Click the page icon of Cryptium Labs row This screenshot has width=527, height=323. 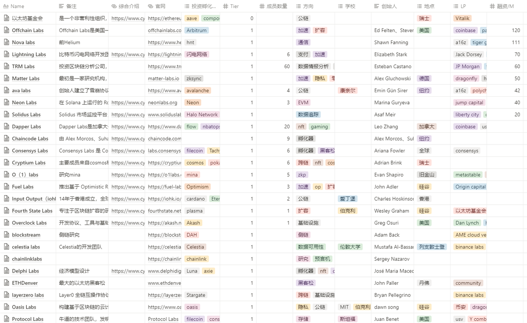pyautogui.click(x=6, y=163)
